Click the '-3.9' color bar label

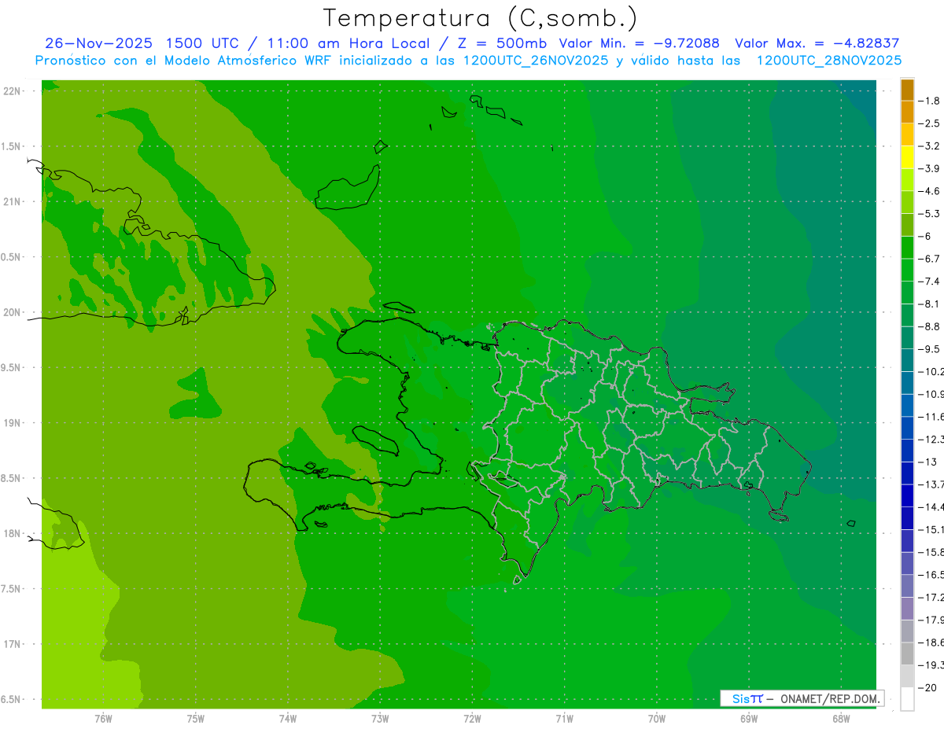tap(930, 168)
